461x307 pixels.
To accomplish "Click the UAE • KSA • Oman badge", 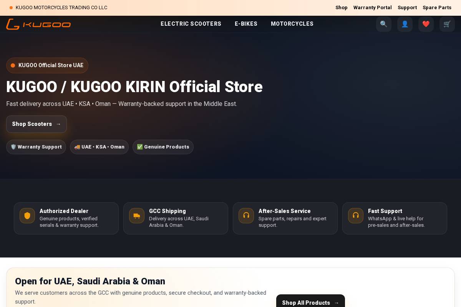I will click(99, 147).
